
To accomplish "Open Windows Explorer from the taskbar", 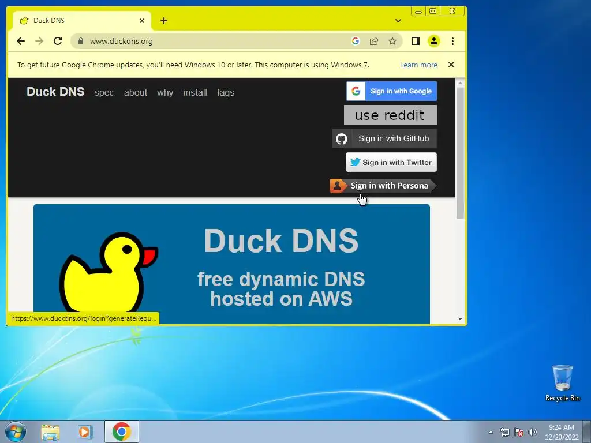I will (x=50, y=432).
